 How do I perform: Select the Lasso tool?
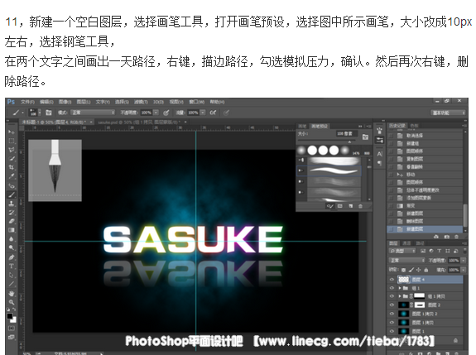pyautogui.click(x=12, y=150)
